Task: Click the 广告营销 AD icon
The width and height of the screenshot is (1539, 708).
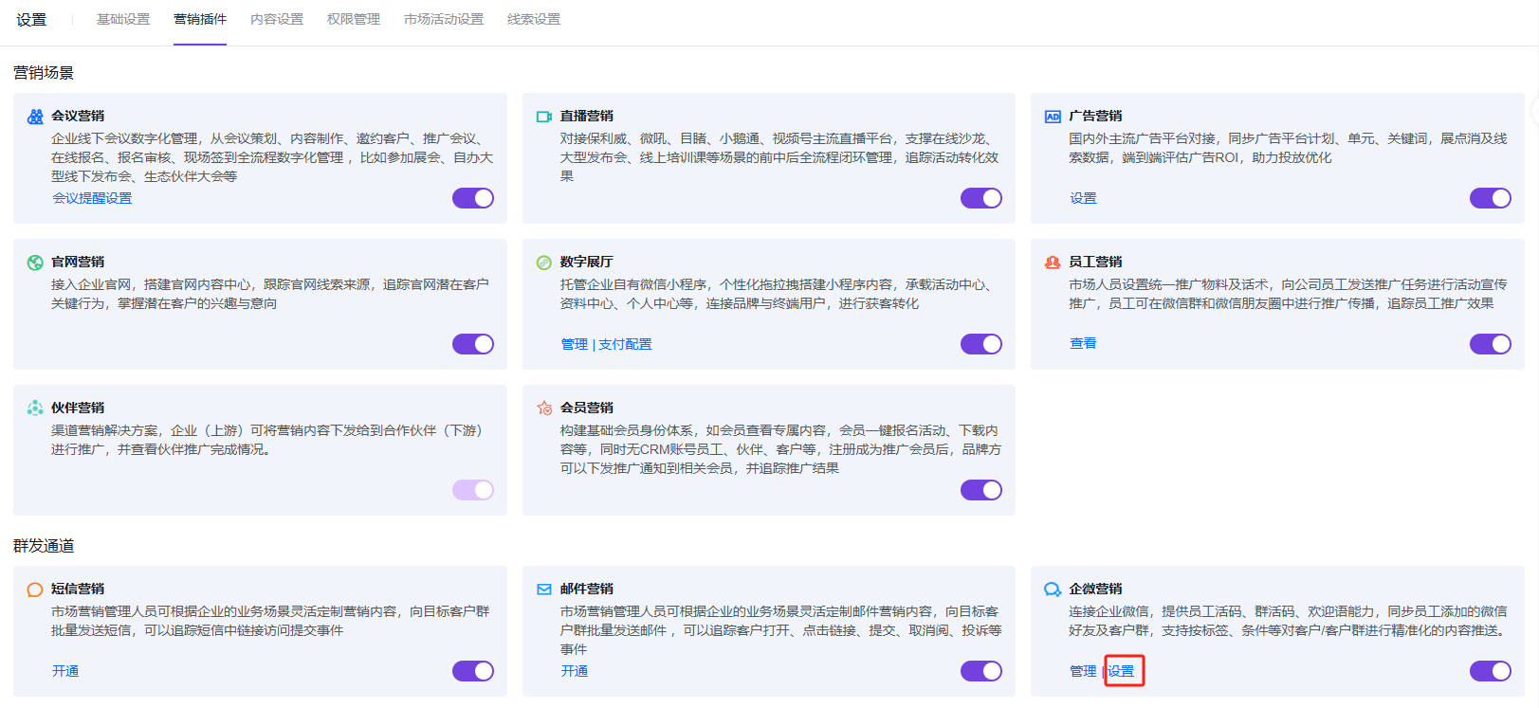Action: click(x=1053, y=117)
